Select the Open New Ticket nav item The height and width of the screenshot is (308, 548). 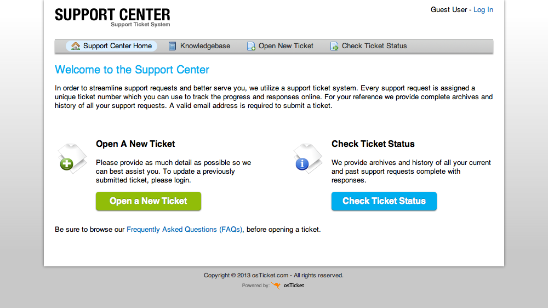[x=280, y=46]
